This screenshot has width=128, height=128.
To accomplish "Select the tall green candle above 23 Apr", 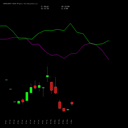I will click(x=27, y=97).
